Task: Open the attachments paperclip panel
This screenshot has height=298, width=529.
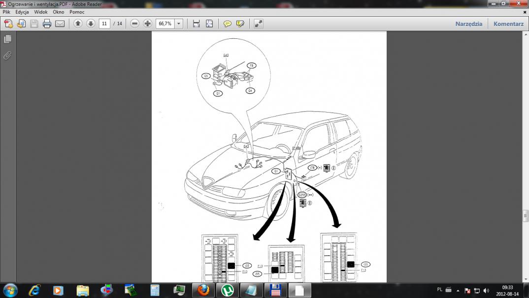Action: point(7,56)
